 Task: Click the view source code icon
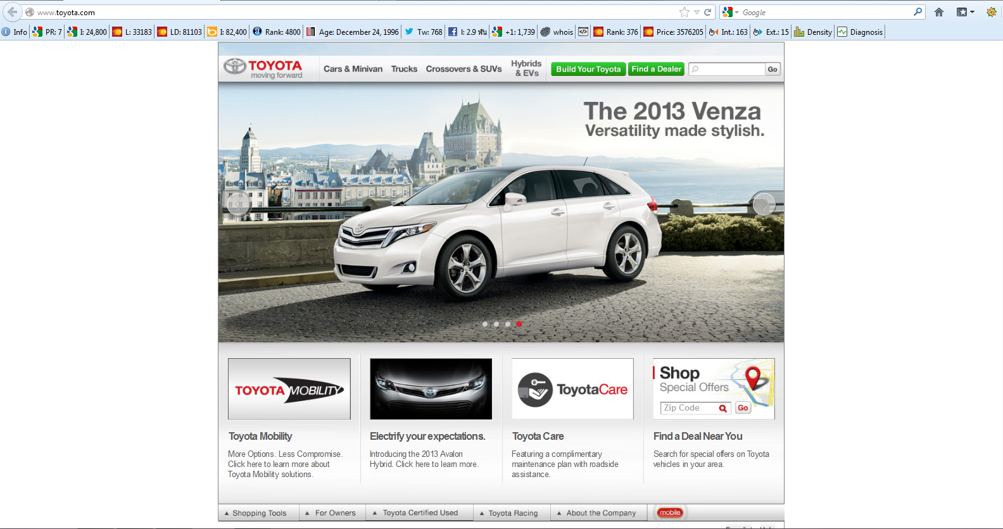(x=583, y=32)
